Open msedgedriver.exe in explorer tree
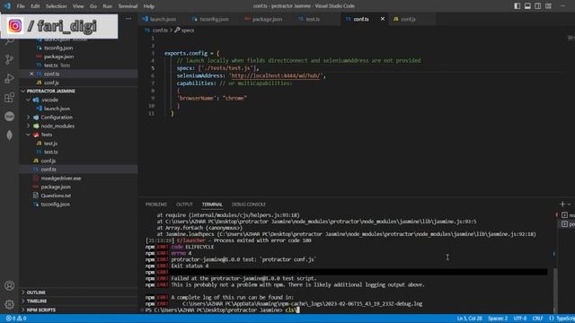 [79, 179]
